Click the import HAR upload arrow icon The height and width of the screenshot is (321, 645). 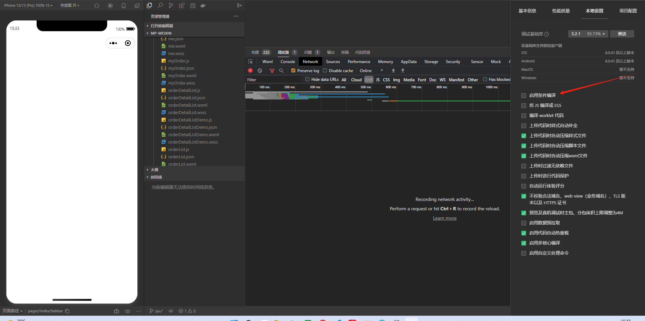tap(393, 70)
